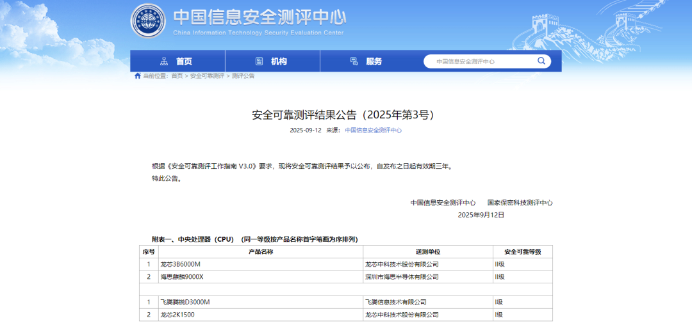Screen dimensions: 692x323
Task: Click the 中国信息安全测评中心 source link
Action: click(x=374, y=130)
